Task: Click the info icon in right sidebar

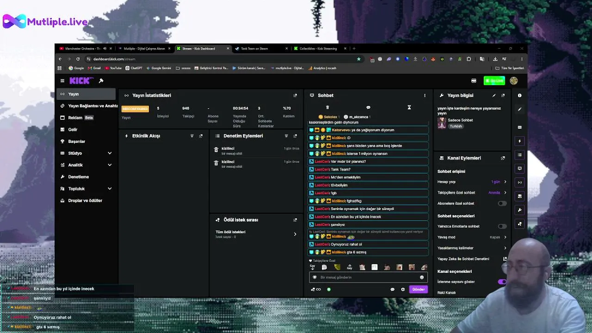Action: click(x=519, y=96)
